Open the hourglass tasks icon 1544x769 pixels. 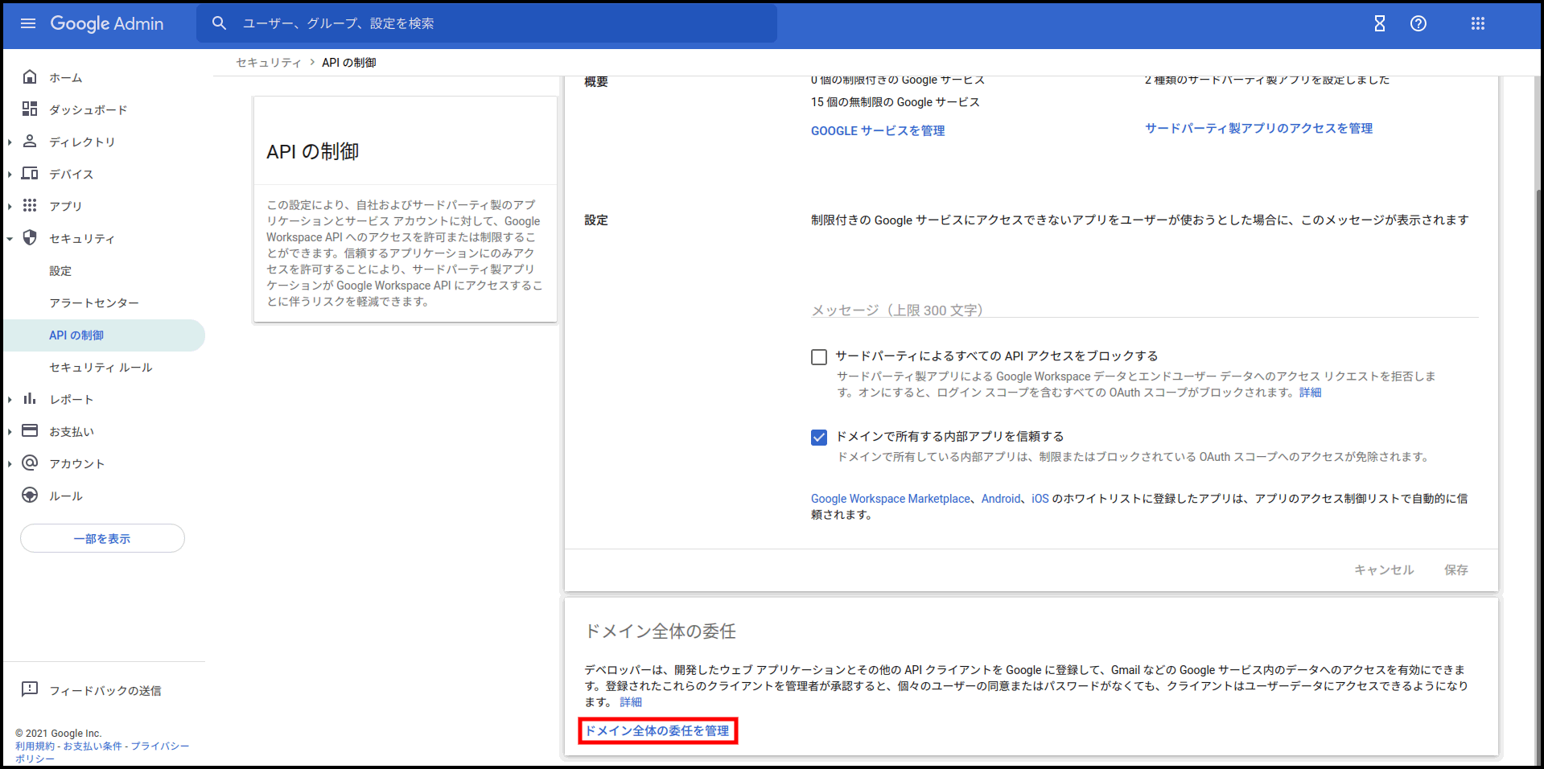pos(1380,23)
